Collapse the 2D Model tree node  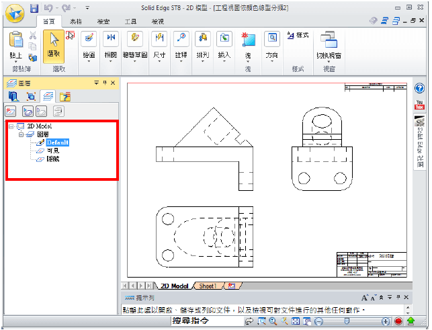(11, 126)
